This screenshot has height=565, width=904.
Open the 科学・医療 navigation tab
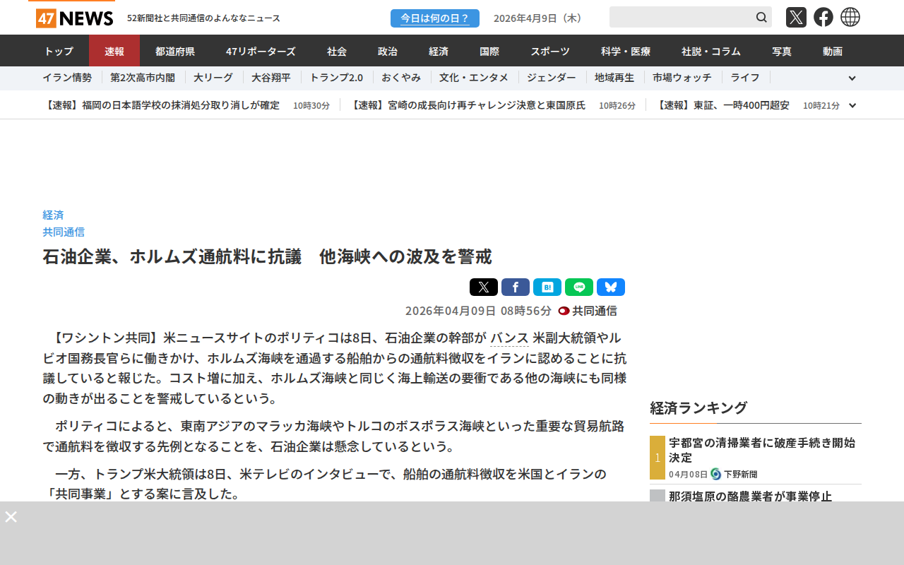626,51
